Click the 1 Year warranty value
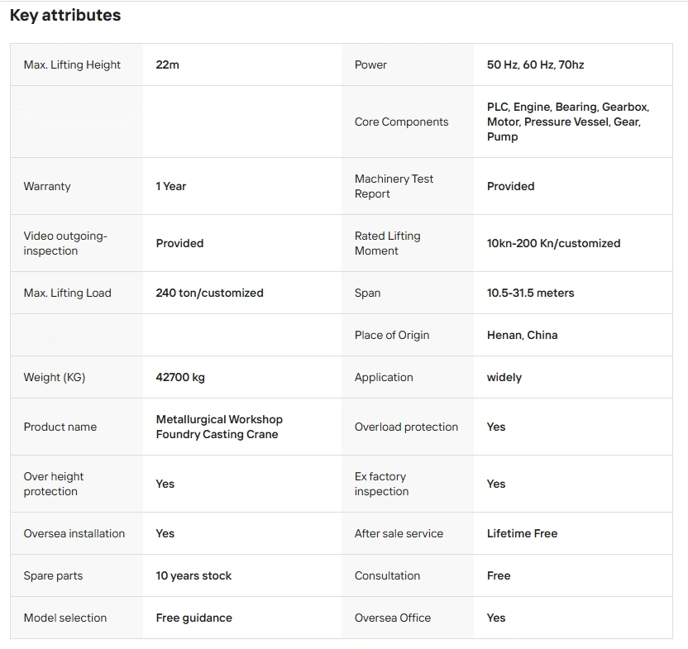The width and height of the screenshot is (688, 649). click(171, 186)
